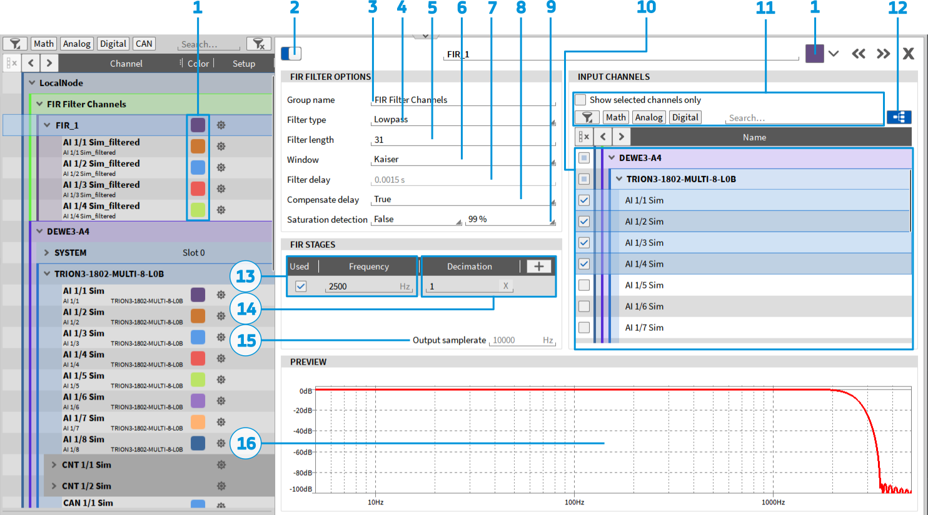The image size is (928, 515).
Task: Add a FIR stage with plus button
Action: 538,267
